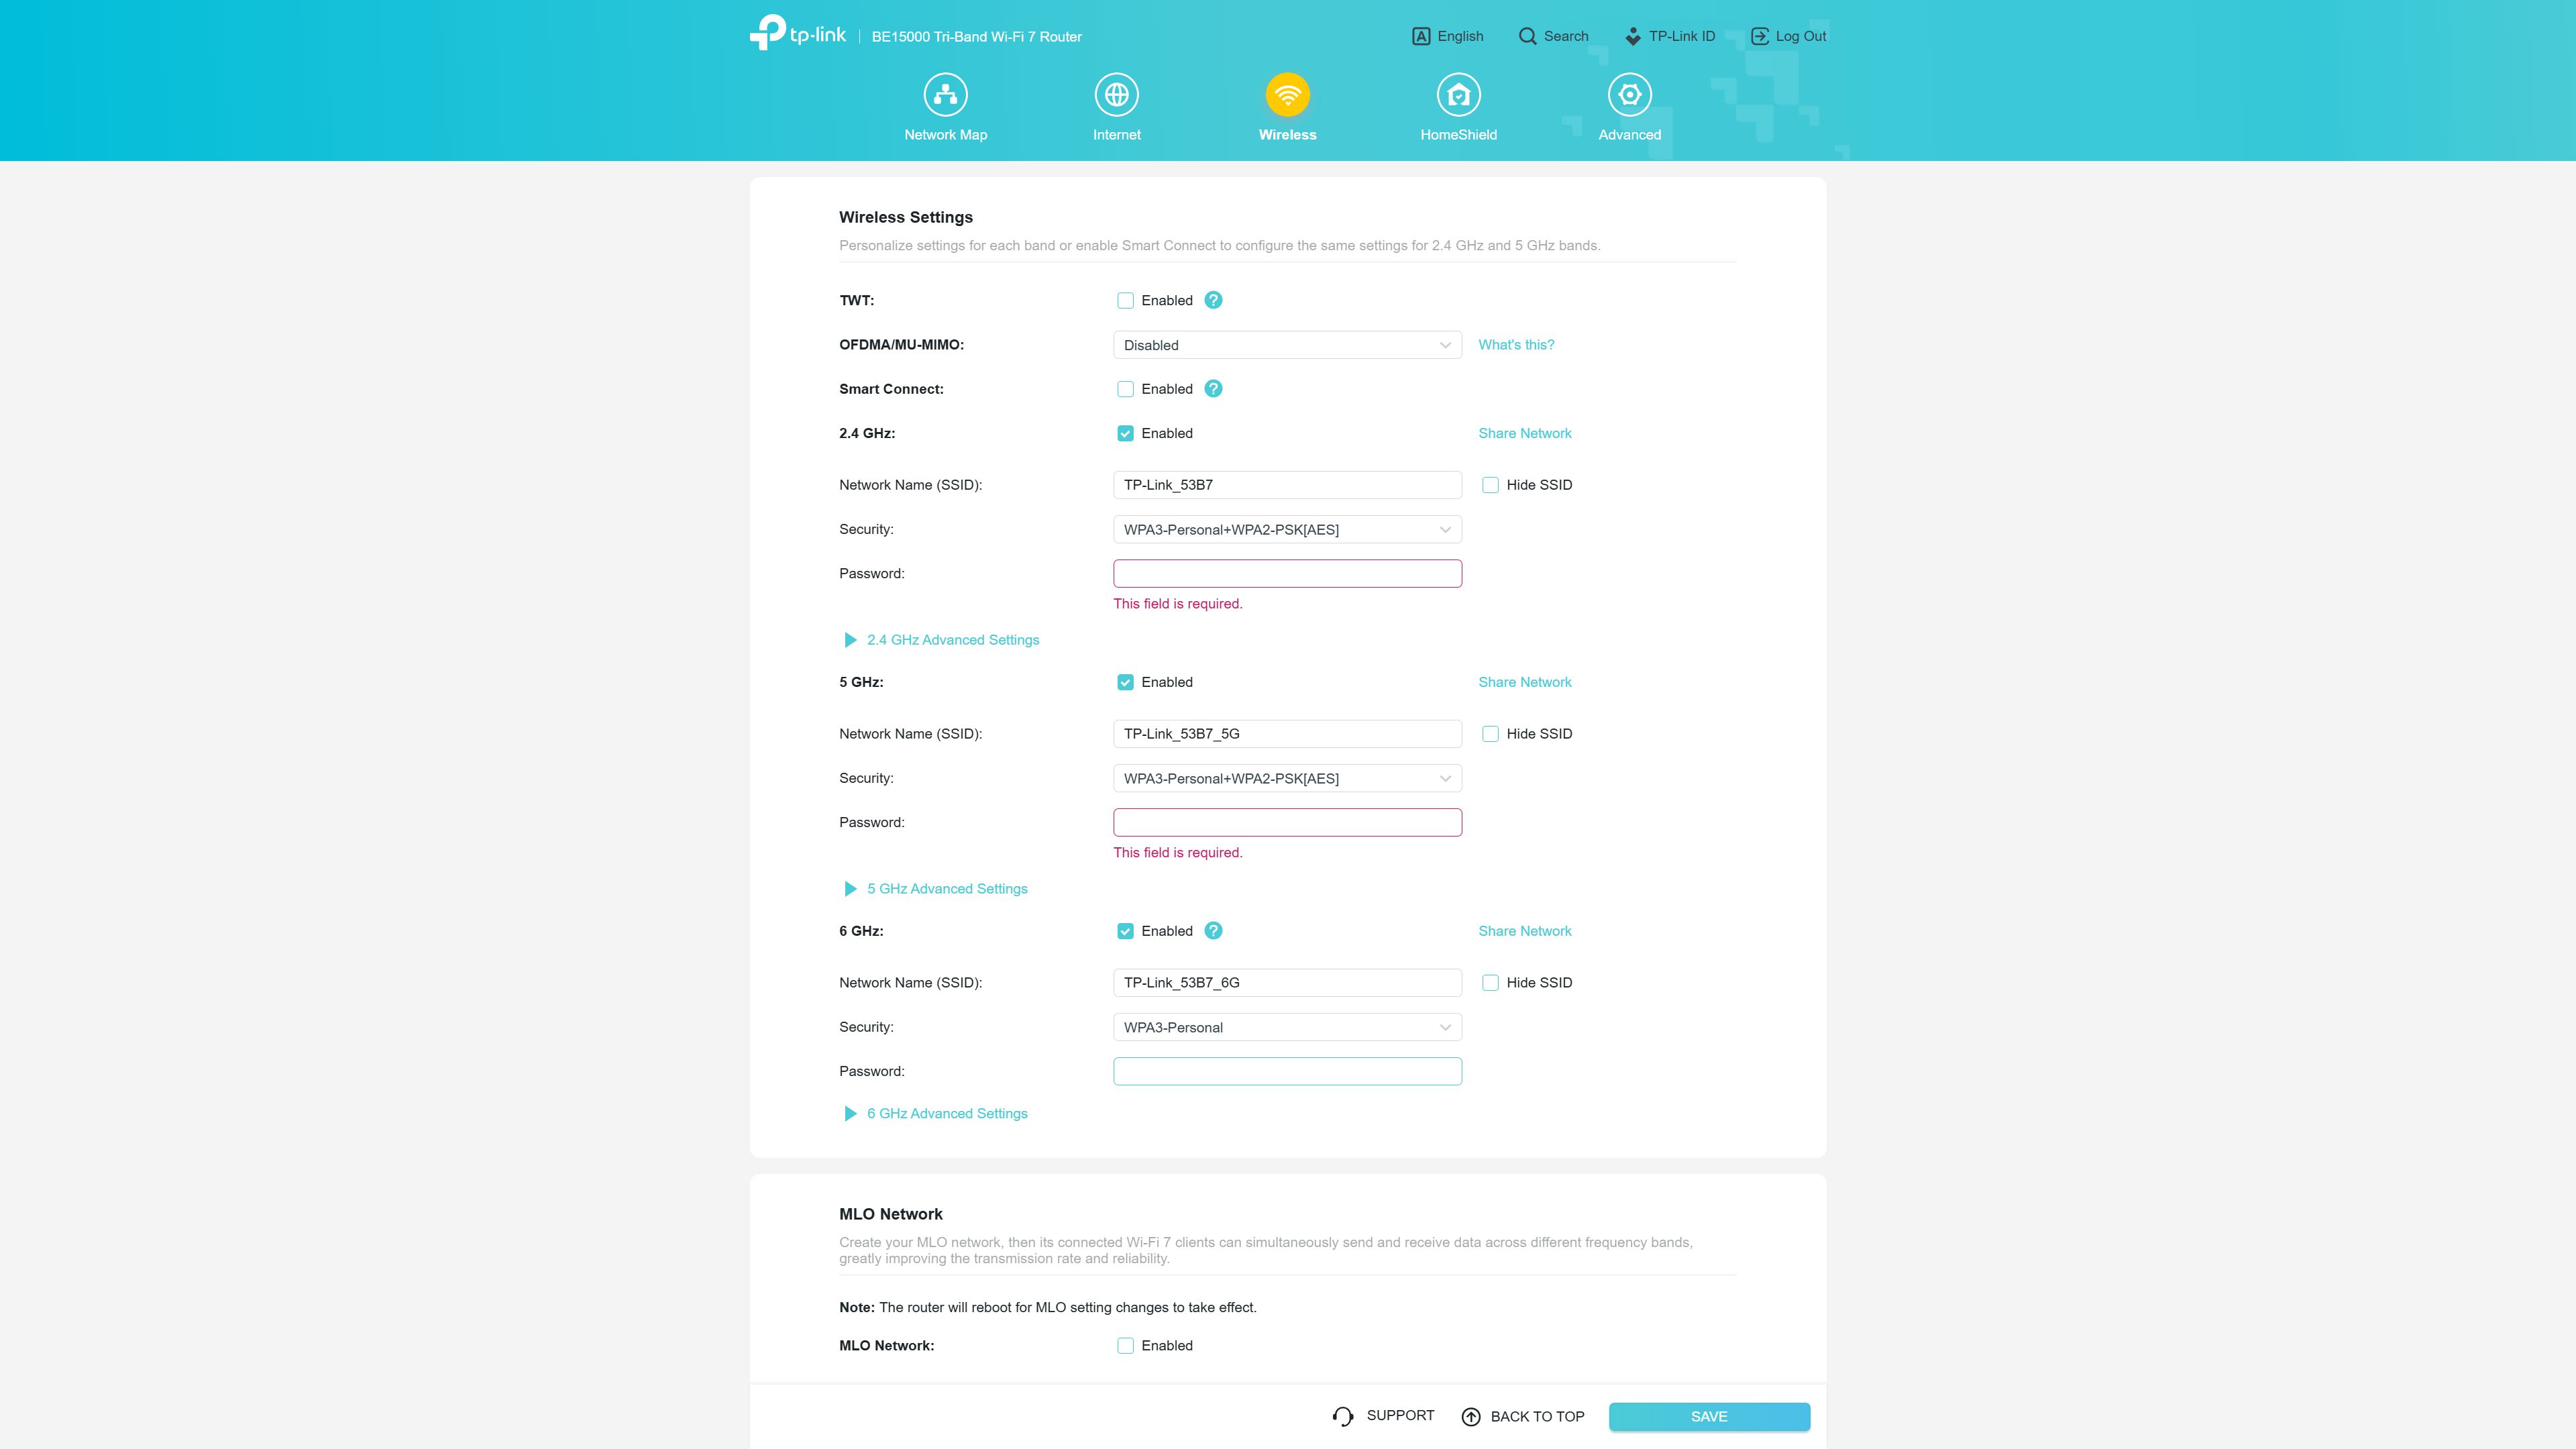The width and height of the screenshot is (2576, 1449).
Task: Select the Wireless Wi-Fi icon
Action: pyautogui.click(x=1287, y=95)
